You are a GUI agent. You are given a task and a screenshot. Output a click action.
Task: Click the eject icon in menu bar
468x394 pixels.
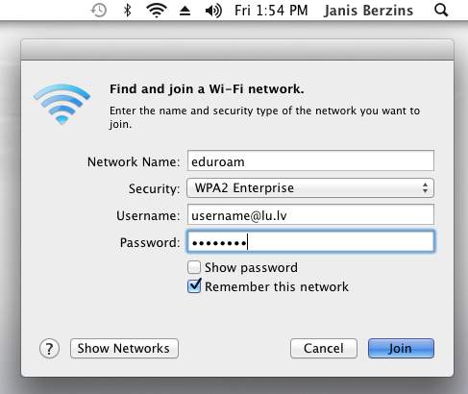[x=185, y=11]
